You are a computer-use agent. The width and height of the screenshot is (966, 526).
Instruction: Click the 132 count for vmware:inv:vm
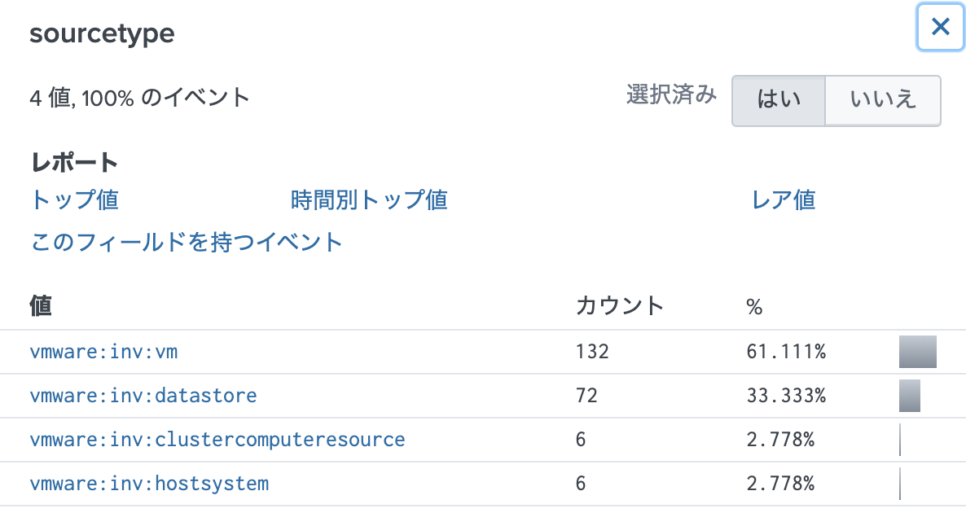pos(591,352)
